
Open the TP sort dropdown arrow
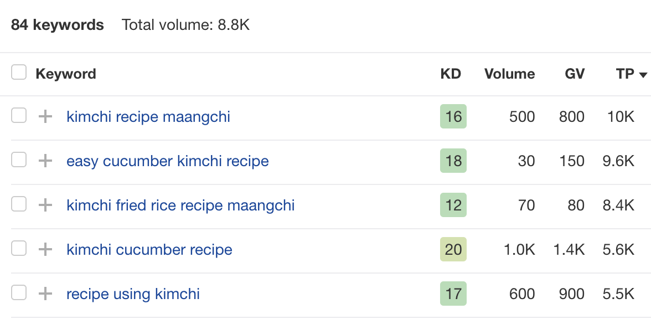(x=643, y=75)
